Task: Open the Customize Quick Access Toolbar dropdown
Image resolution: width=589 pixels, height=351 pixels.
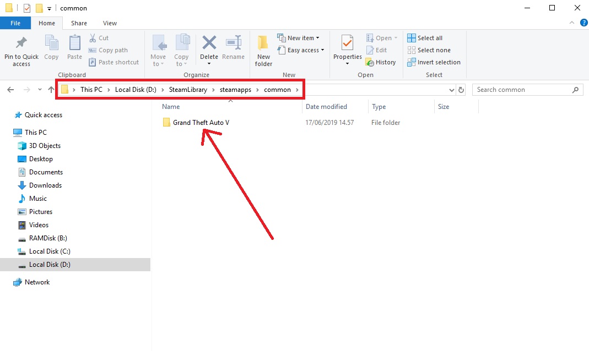Action: coord(49,8)
